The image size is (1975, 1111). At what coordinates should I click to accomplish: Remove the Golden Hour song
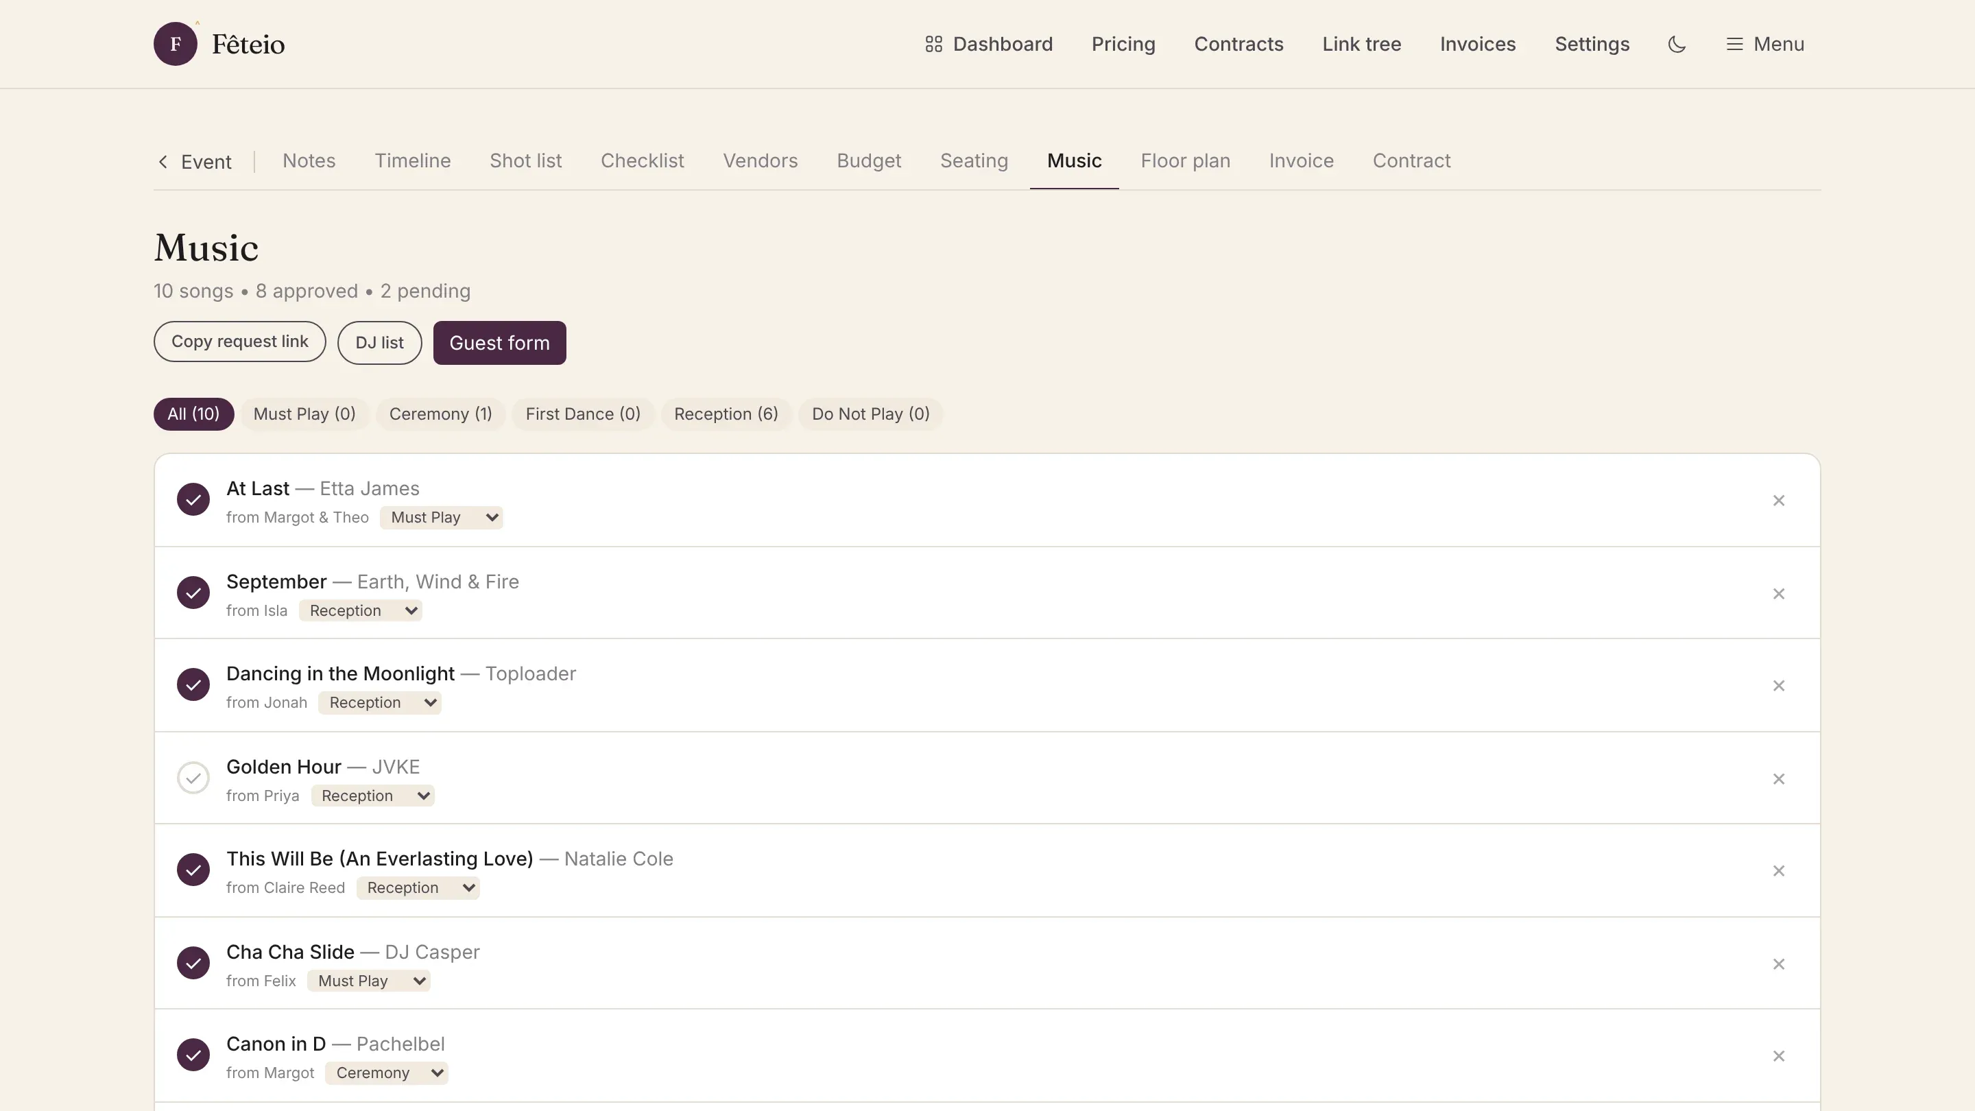[x=1779, y=779]
